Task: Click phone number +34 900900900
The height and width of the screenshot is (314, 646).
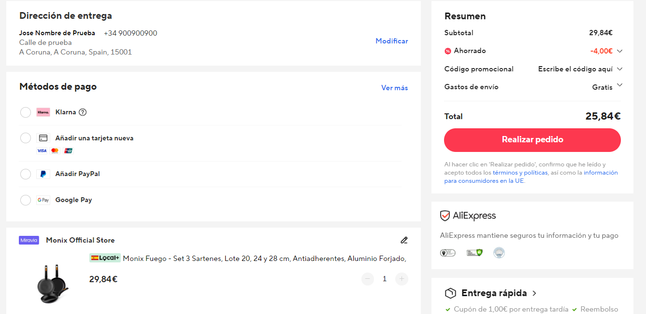Action: pos(130,33)
